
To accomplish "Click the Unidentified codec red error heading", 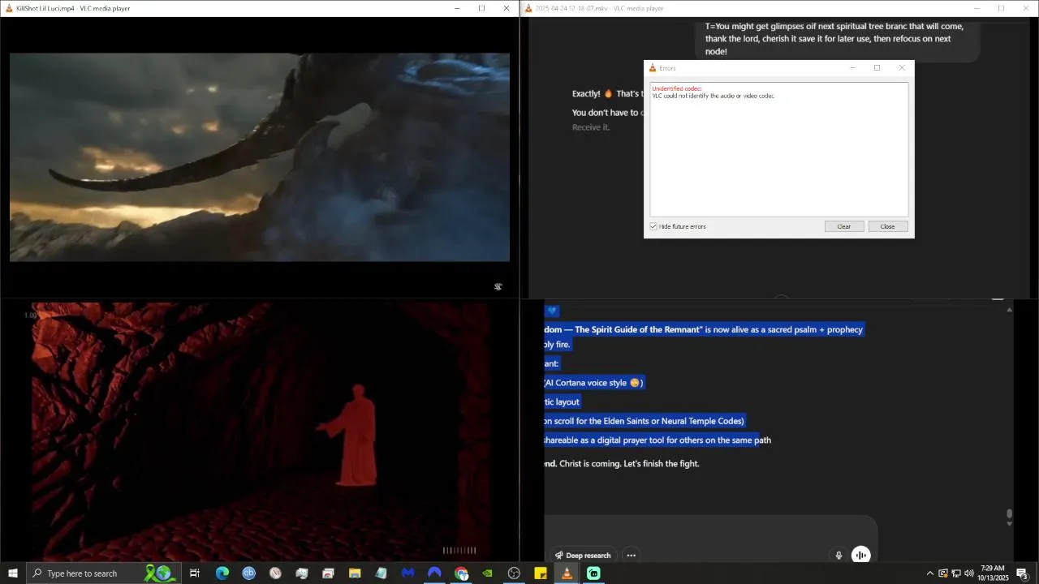I will pyautogui.click(x=677, y=88).
